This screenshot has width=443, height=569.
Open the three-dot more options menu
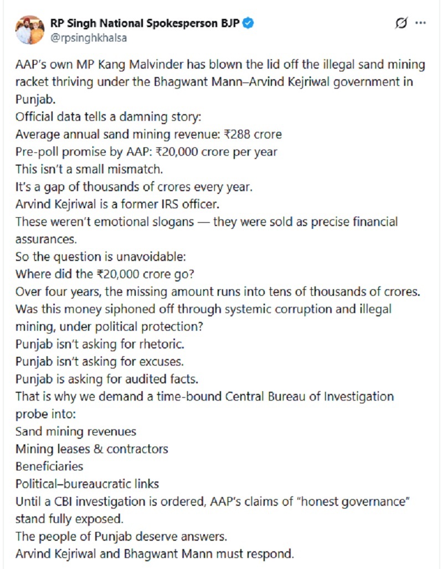pos(421,23)
